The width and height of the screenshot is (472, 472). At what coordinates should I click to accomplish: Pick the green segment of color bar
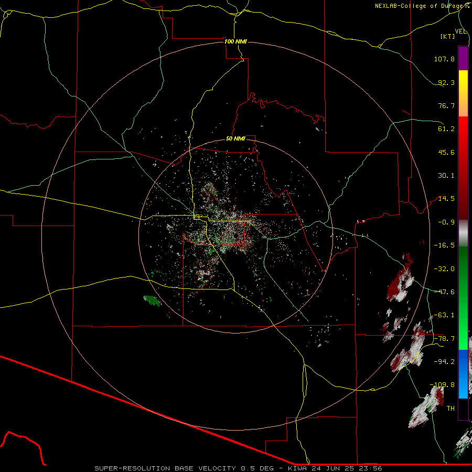(463, 298)
